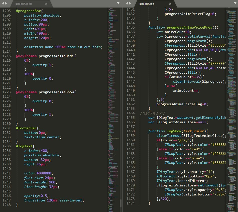Click line number 1231 in CSS gutter
Screen dimensions: 238x212
coord(7,128)
